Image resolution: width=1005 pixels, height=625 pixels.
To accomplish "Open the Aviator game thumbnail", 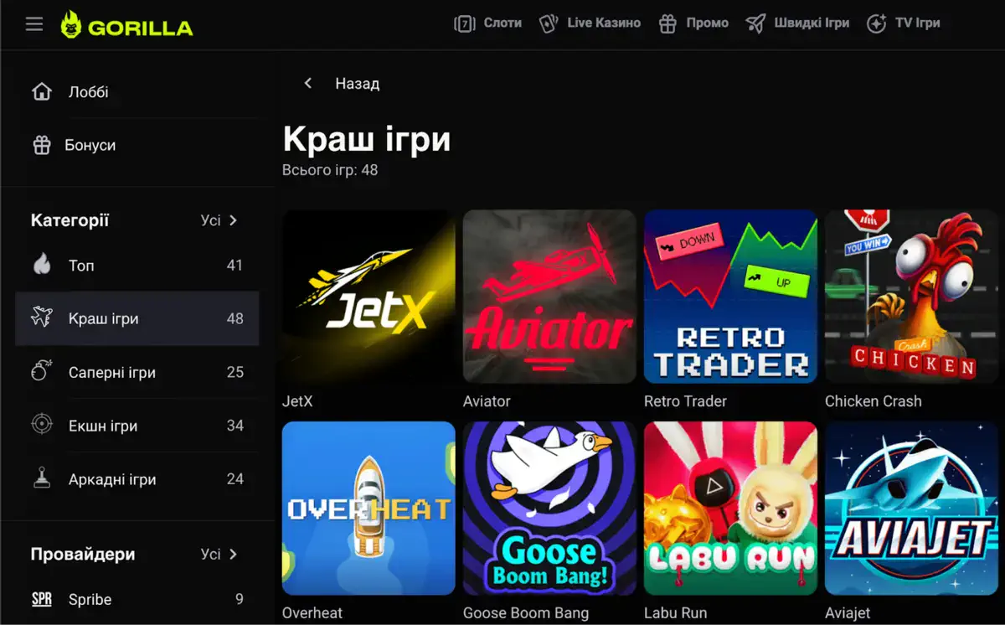I will [x=549, y=297].
